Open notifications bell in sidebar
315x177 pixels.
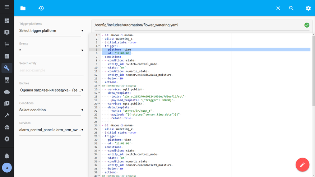7,156
